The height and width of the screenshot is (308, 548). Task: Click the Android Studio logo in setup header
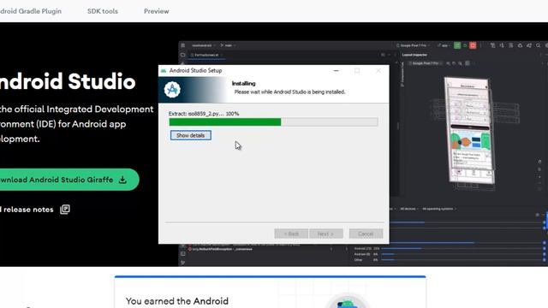(172, 90)
